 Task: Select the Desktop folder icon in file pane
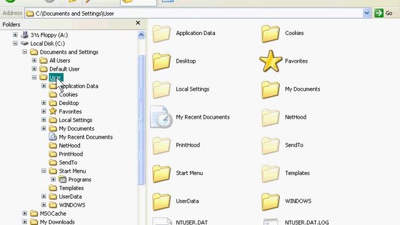(161, 61)
